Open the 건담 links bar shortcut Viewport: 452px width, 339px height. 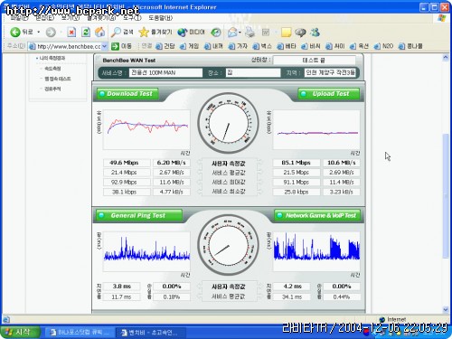pyautogui.click(x=165, y=46)
